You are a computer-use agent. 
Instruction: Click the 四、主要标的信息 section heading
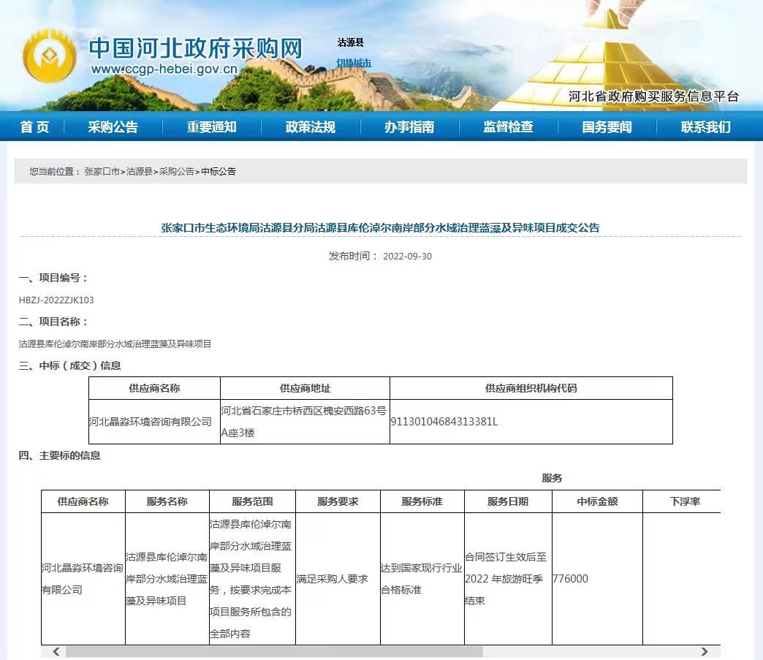point(59,455)
